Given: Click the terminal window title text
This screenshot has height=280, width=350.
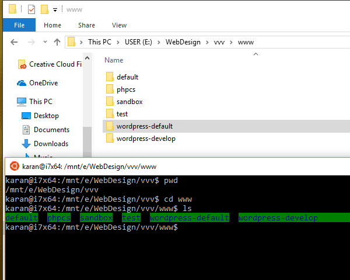Looking at the screenshot, I should (89, 167).
